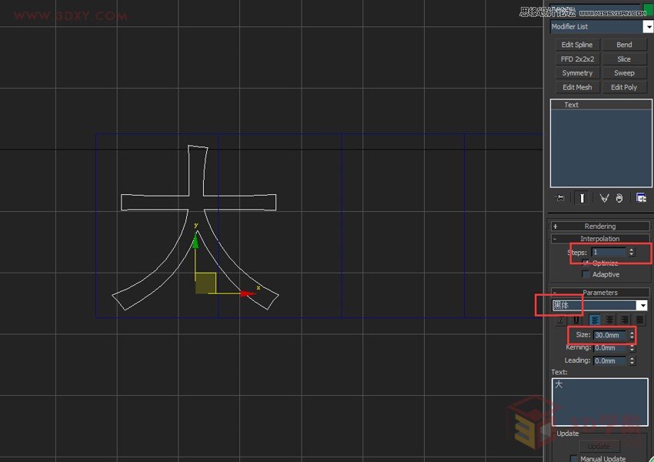Screen dimensions: 654x462
Task: Apply the Edit Spline modifier
Action: pos(576,44)
